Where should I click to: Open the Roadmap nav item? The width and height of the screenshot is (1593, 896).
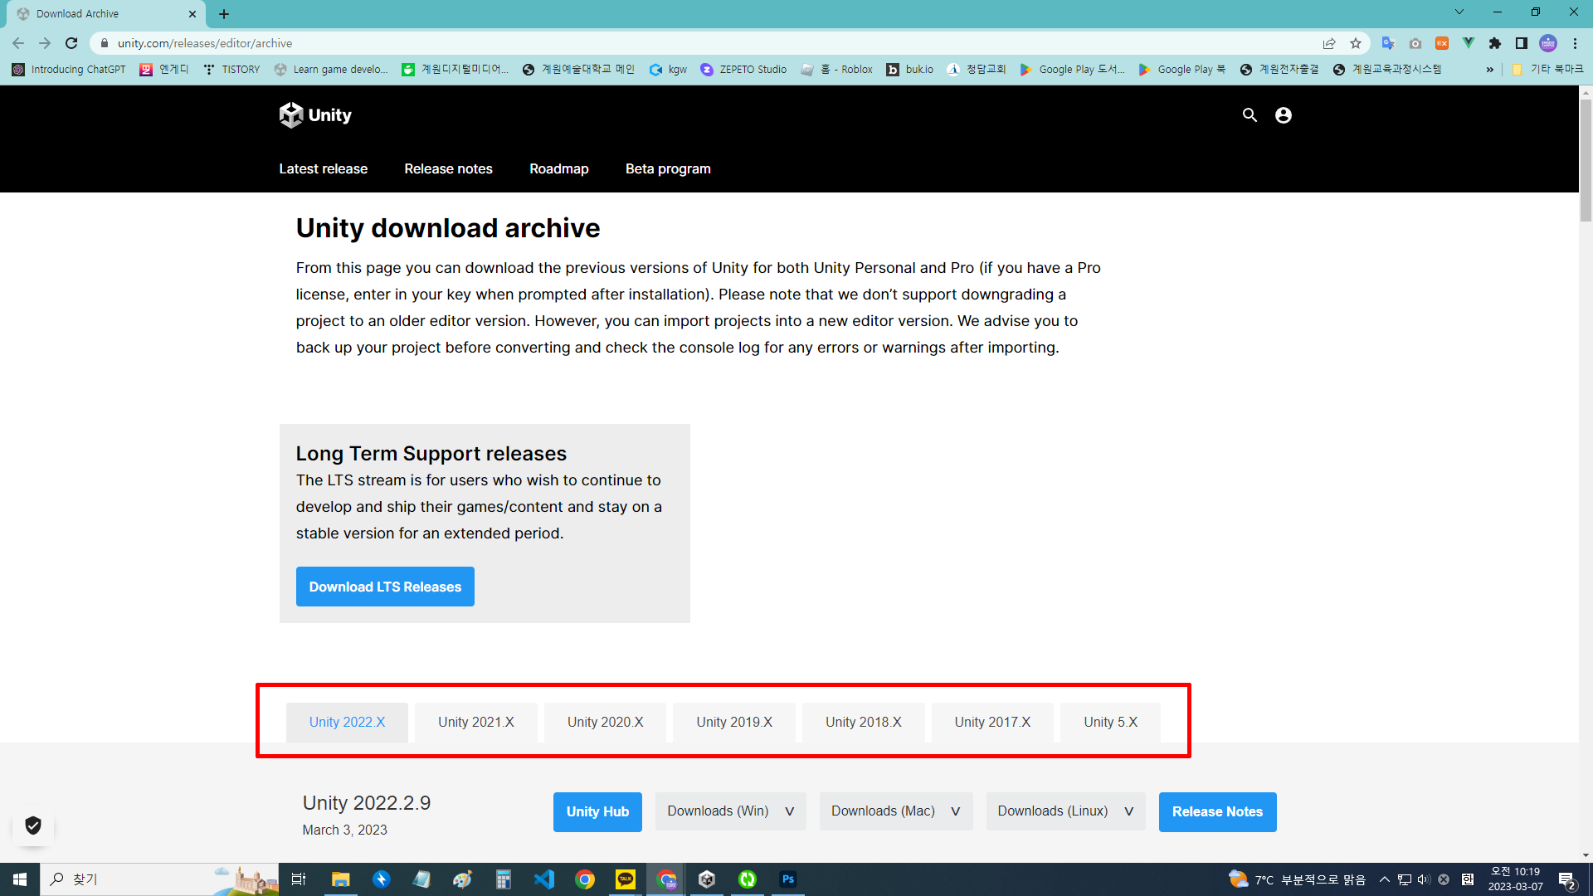tap(559, 168)
